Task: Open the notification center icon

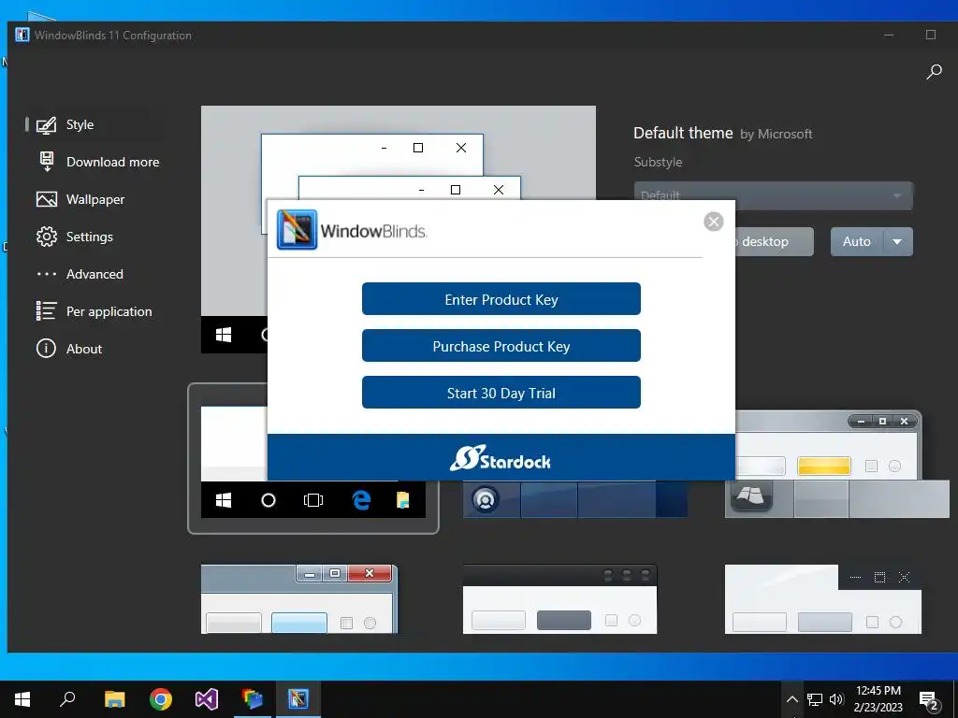Action: (929, 700)
